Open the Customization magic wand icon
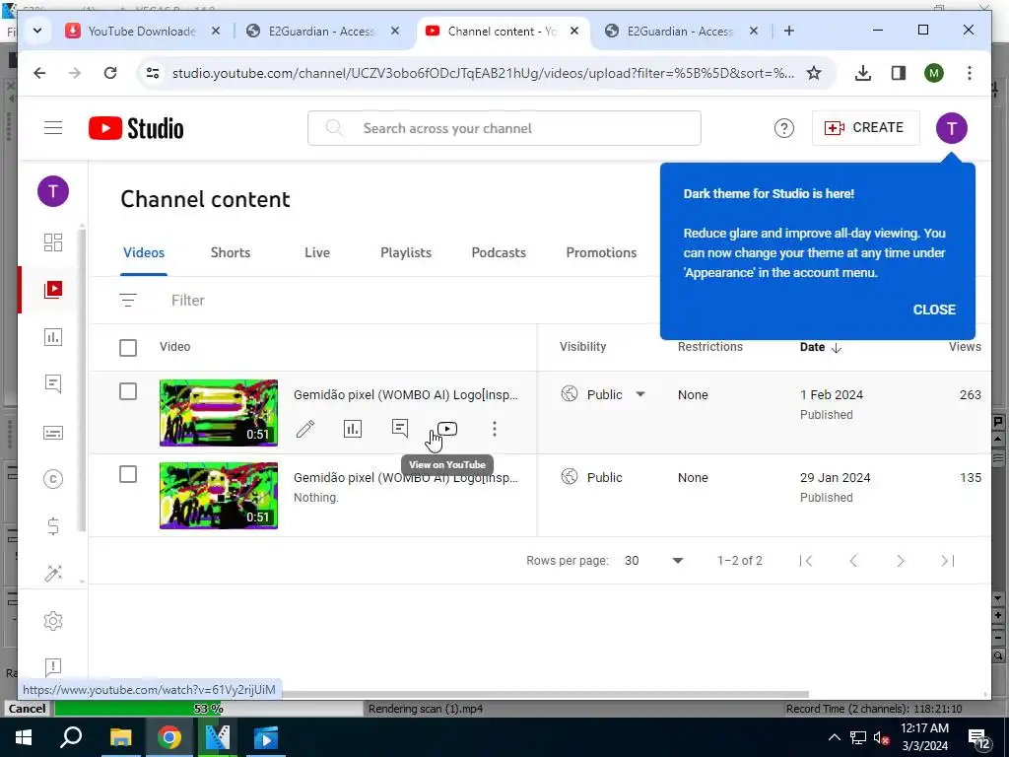1009x757 pixels. tap(53, 573)
